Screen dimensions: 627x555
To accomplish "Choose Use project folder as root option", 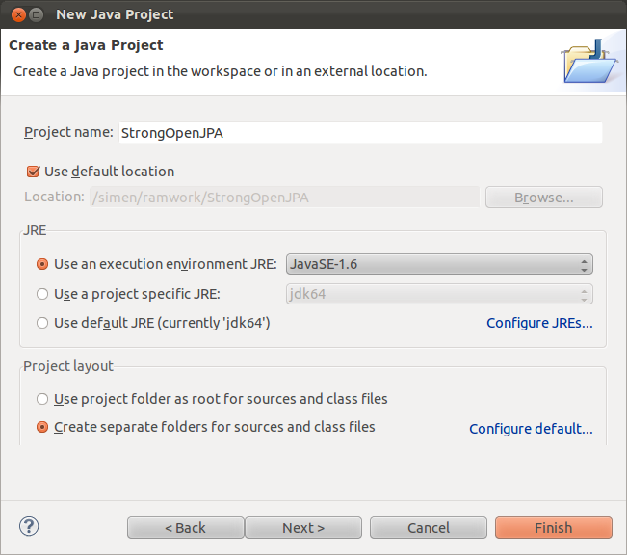I will pos(42,399).
